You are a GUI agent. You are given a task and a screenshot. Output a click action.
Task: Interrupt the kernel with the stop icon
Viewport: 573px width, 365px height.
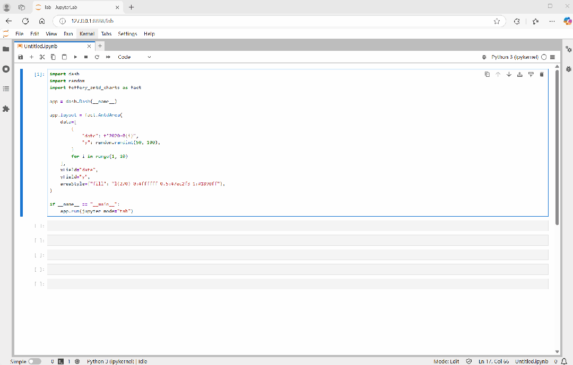(x=86, y=57)
